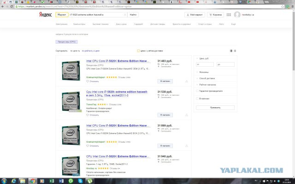Open the Дом и дача category menu
The width and height of the screenshot is (295, 184).
coord(121,24)
